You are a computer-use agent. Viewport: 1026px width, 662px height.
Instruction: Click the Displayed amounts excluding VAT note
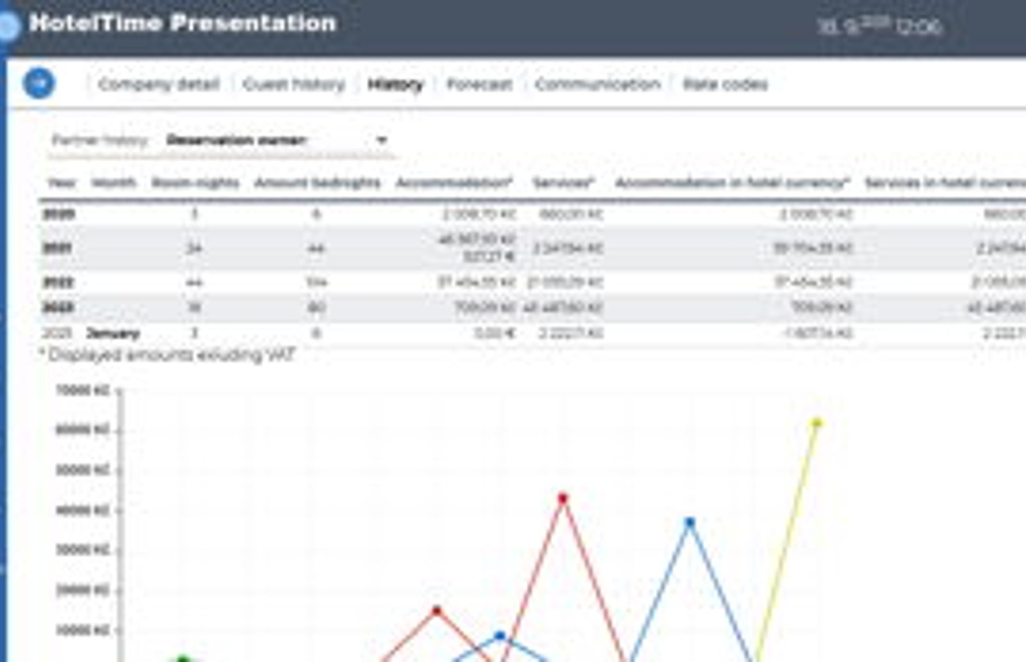tap(167, 355)
